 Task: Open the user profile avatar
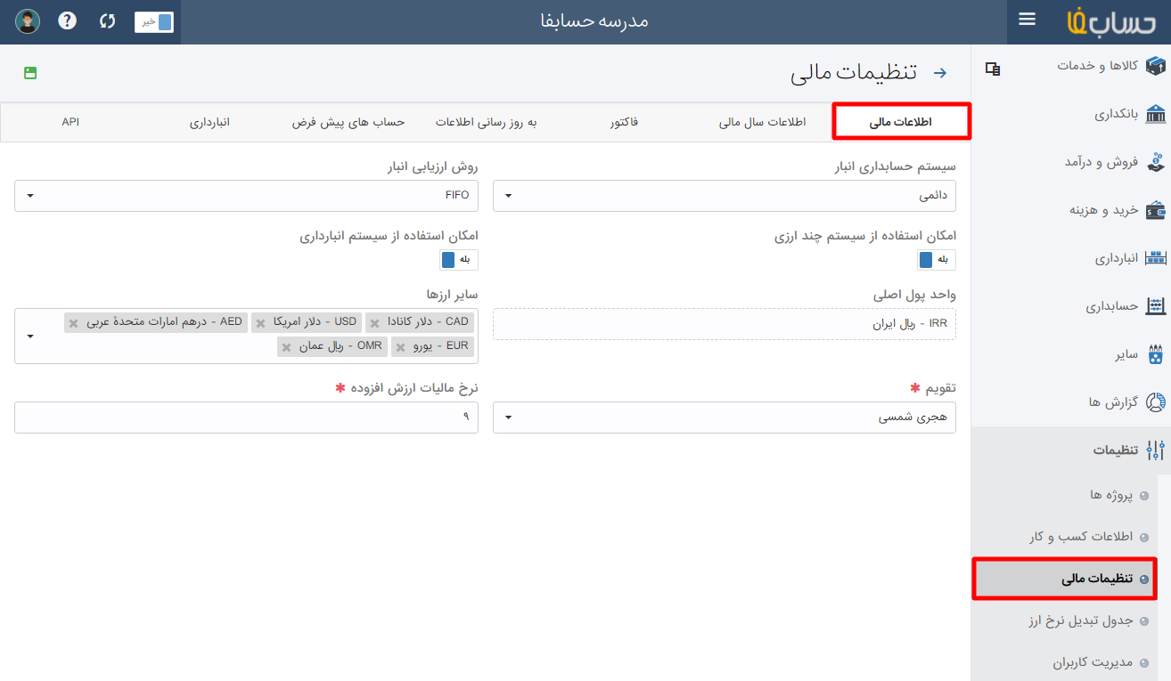[28, 21]
